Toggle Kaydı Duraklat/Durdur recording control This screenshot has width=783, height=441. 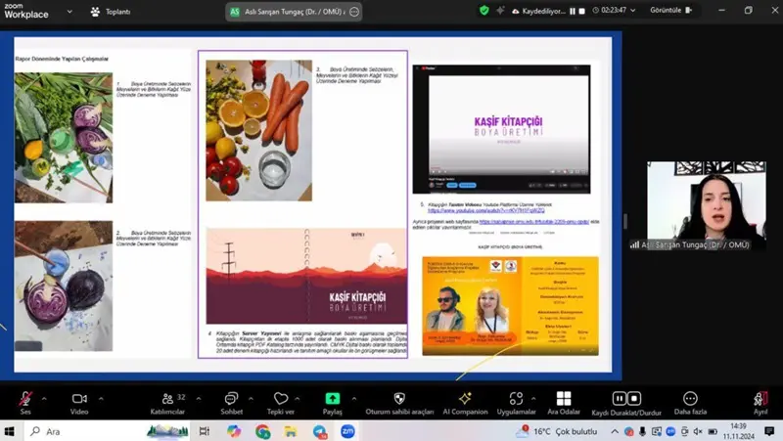[x=626, y=400]
